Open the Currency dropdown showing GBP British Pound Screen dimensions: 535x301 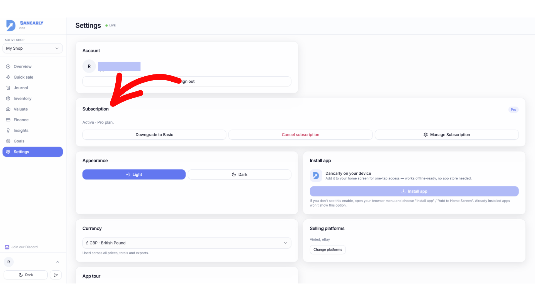click(187, 243)
